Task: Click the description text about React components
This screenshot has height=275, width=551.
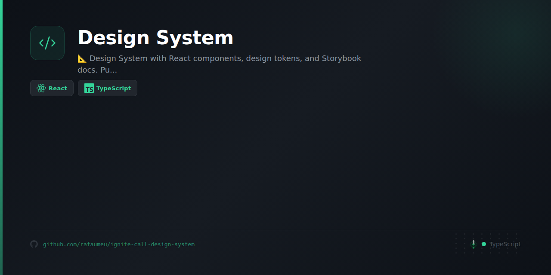Action: 220,64
